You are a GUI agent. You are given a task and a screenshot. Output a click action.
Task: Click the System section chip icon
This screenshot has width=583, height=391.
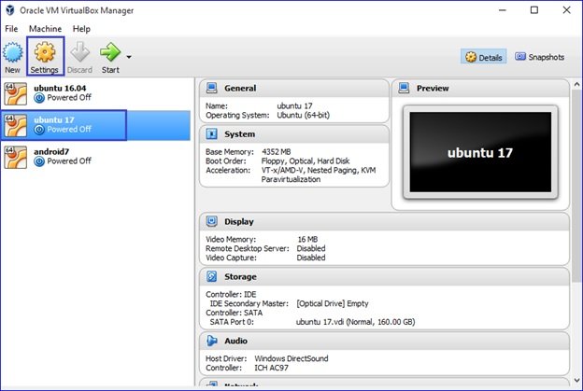[211, 133]
